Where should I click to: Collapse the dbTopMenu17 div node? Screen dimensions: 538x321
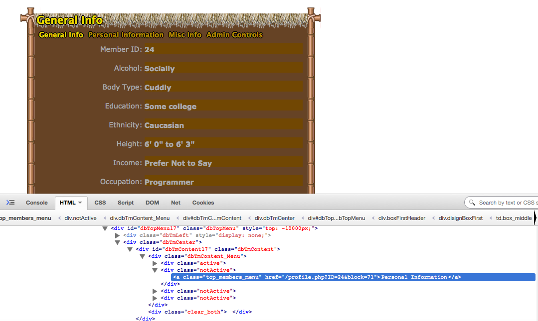pos(105,228)
